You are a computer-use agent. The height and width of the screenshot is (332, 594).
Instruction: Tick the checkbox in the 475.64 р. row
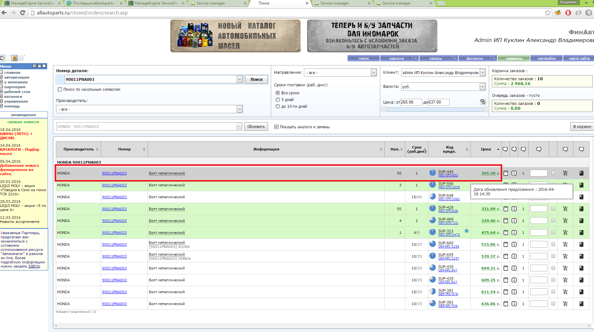(x=553, y=233)
